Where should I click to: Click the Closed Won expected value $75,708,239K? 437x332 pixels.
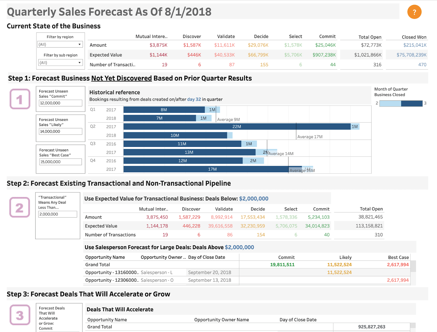coord(412,55)
